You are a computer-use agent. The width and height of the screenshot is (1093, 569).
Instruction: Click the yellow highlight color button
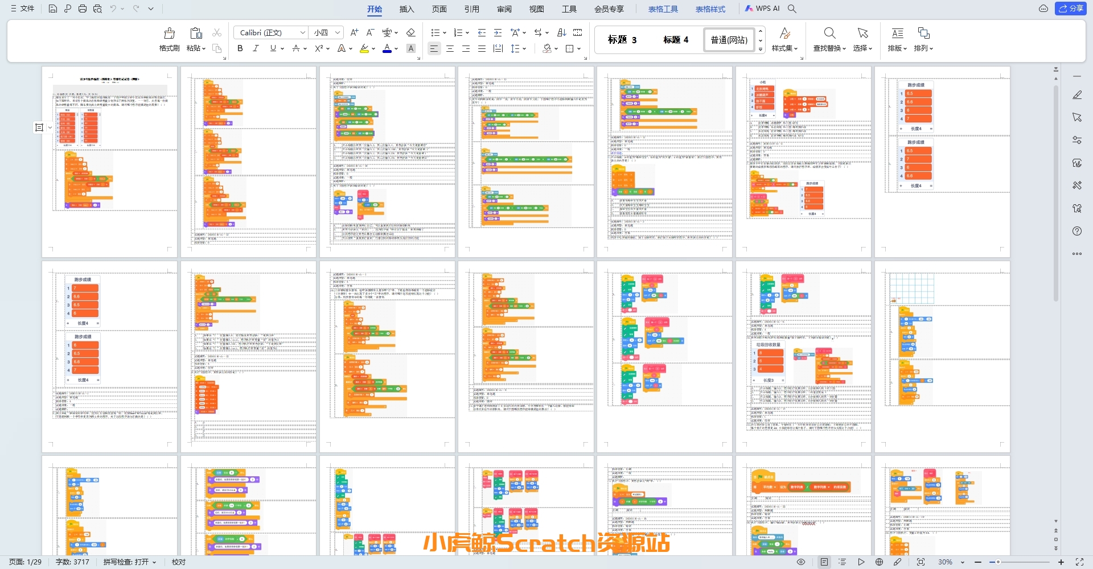(364, 48)
